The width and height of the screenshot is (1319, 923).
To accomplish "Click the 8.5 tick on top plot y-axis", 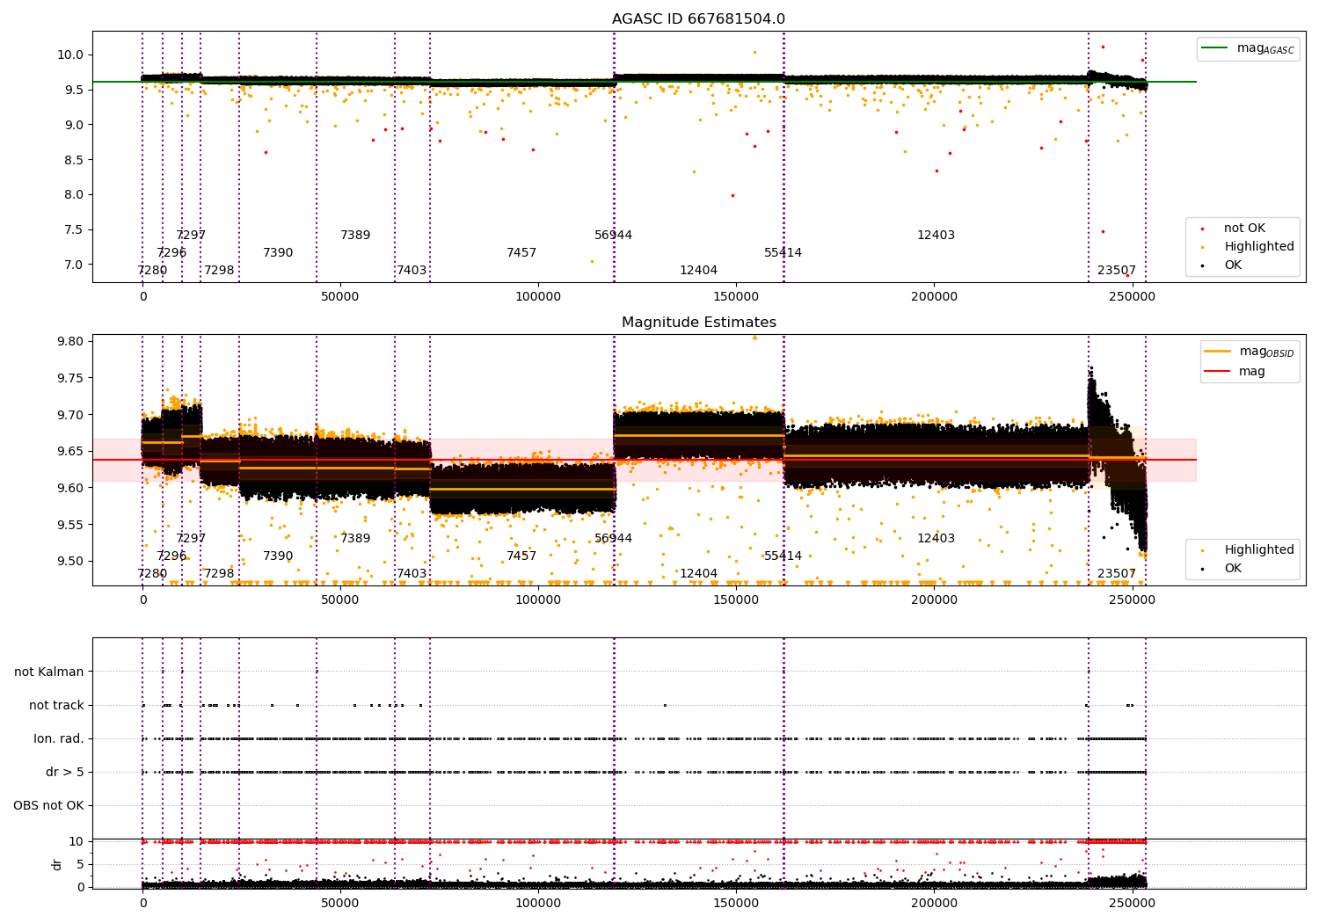I will (x=75, y=160).
